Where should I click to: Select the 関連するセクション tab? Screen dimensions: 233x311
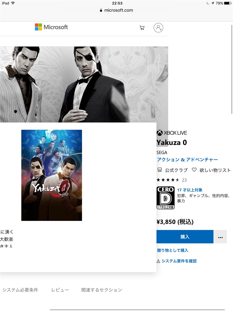coord(102,290)
